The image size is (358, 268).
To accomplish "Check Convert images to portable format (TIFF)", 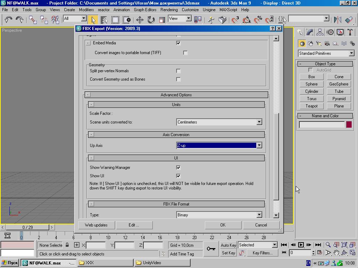I will tap(185, 53).
